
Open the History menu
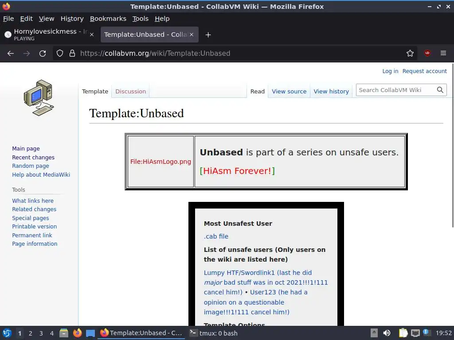tap(72, 19)
